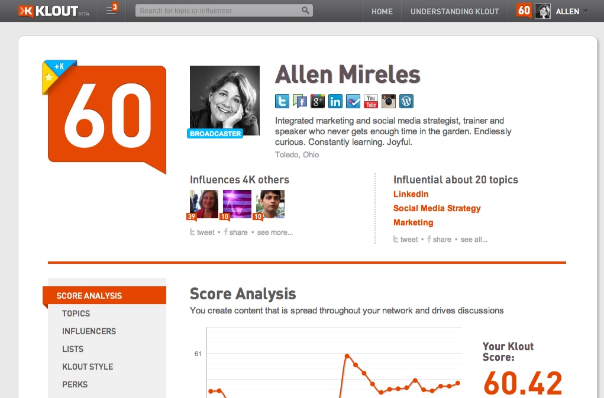Open the man's avatar with score 10
The height and width of the screenshot is (398, 604).
(x=270, y=205)
